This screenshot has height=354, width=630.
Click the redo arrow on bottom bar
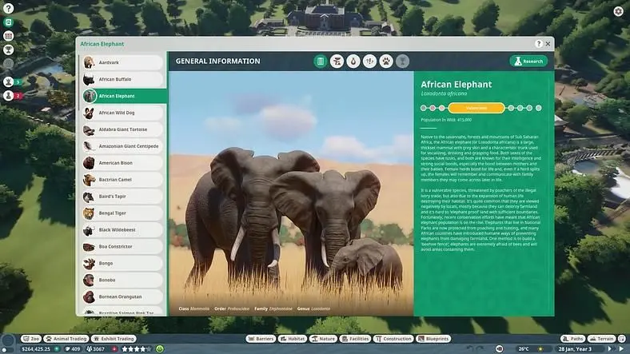tap(480, 348)
